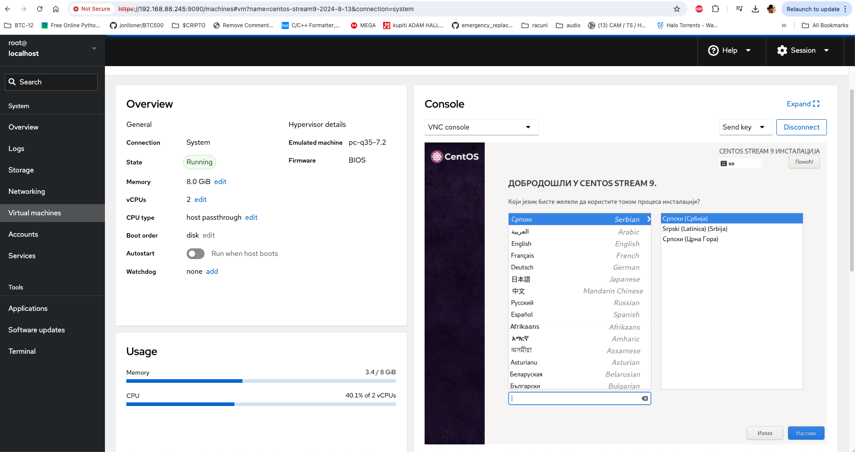855x452 pixels.
Task: Show more bookmarks with the chevron
Action: (x=784, y=25)
